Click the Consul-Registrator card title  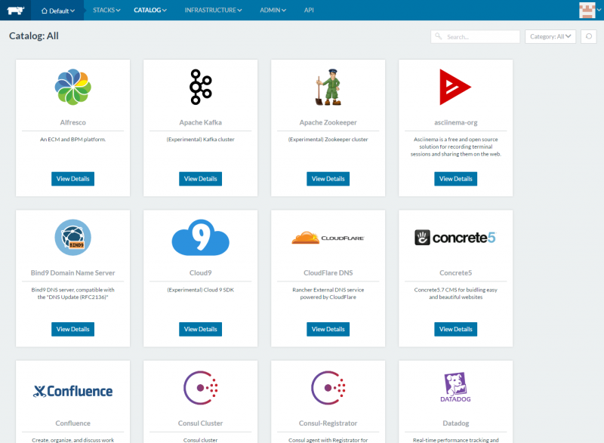[x=328, y=423]
